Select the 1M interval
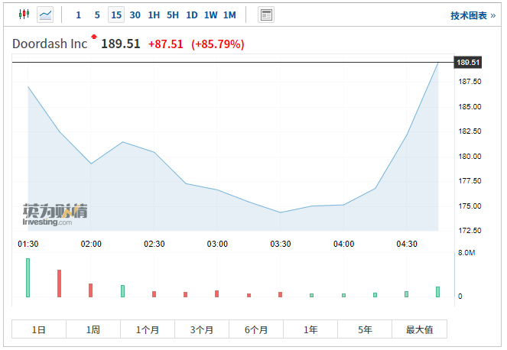This screenshot has width=507, height=350. pyautogui.click(x=229, y=15)
